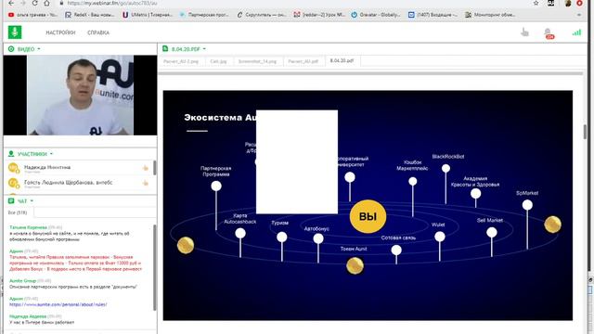Image resolution: width=594 pixels, height=334 pixels.
Task: Click the Академия Красоты и Здоровья label
Action: [475, 182]
